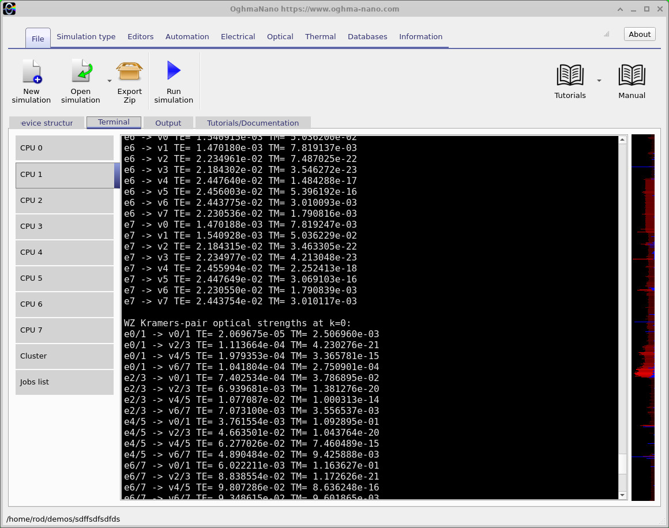Image resolution: width=669 pixels, height=528 pixels.
Task: Open the Tutorials book icon
Action: [570, 76]
